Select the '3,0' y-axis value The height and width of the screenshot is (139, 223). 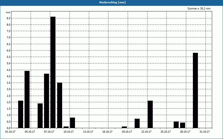[9, 89]
